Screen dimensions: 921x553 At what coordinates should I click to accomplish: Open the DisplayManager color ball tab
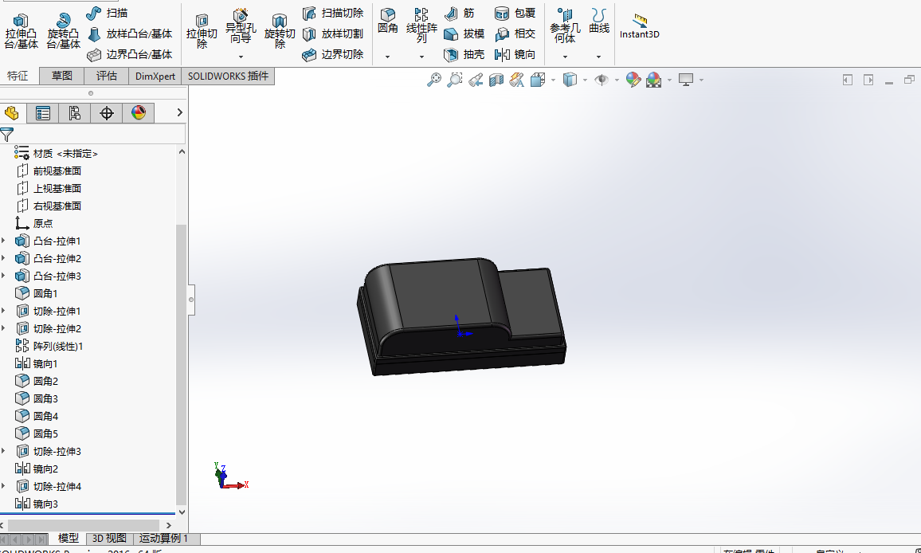tap(139, 113)
